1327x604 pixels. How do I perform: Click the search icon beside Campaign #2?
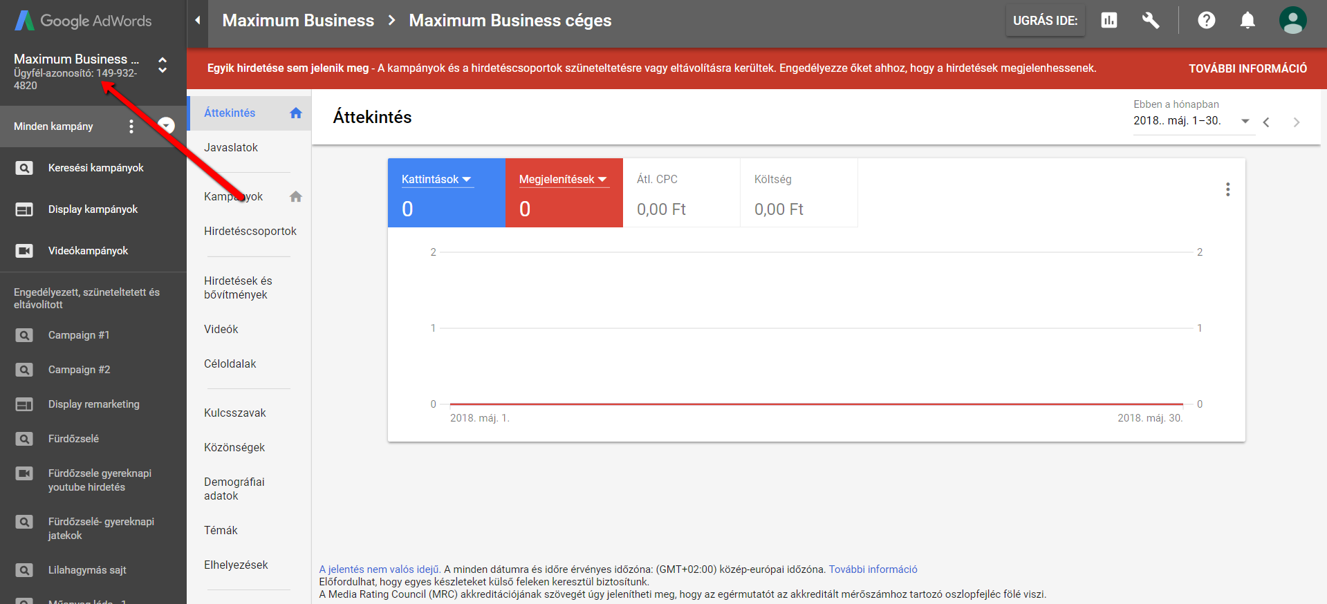point(24,370)
